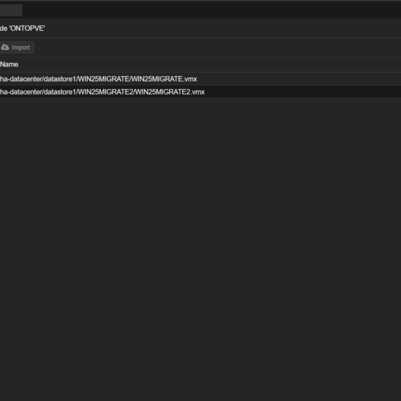The width and height of the screenshot is (401, 401).
Task: Click 'ha-datacenter' in the second row path
Action: tap(21, 92)
